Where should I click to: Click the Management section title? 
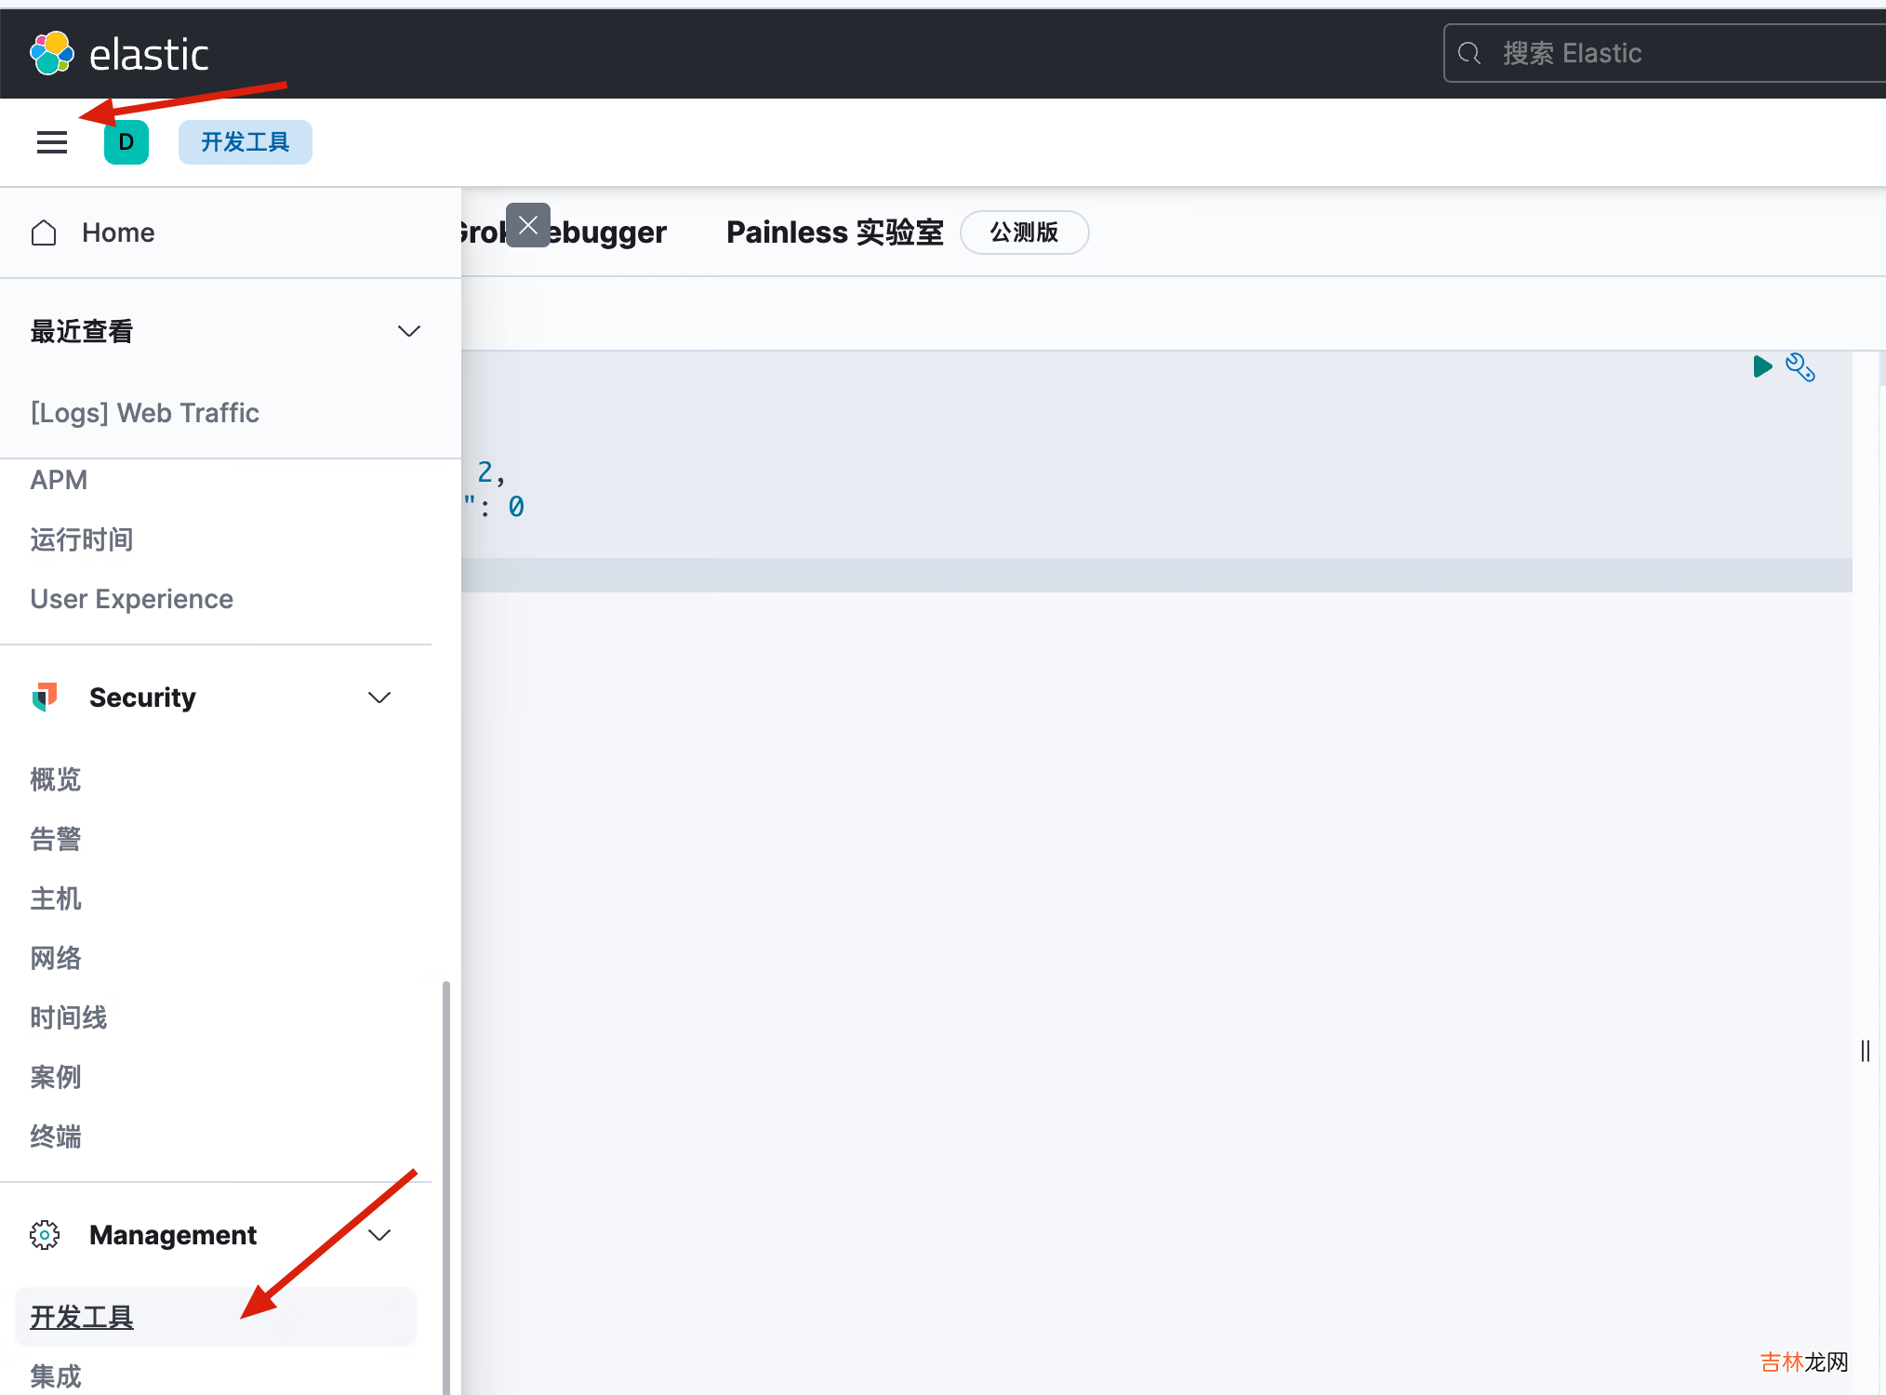173,1235
